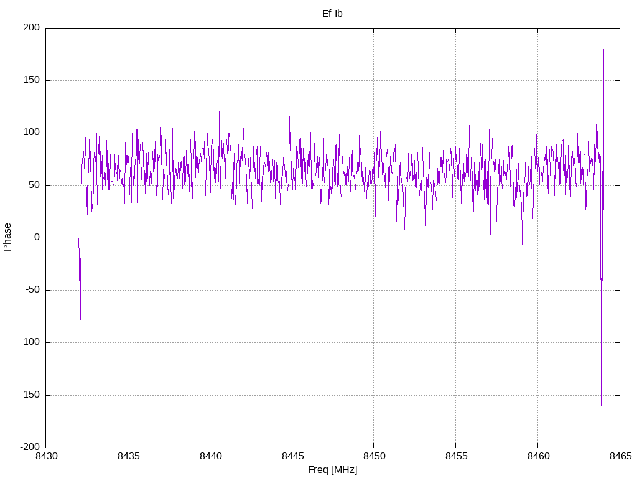Click the Freq [MHz] x-axis label

332,470
